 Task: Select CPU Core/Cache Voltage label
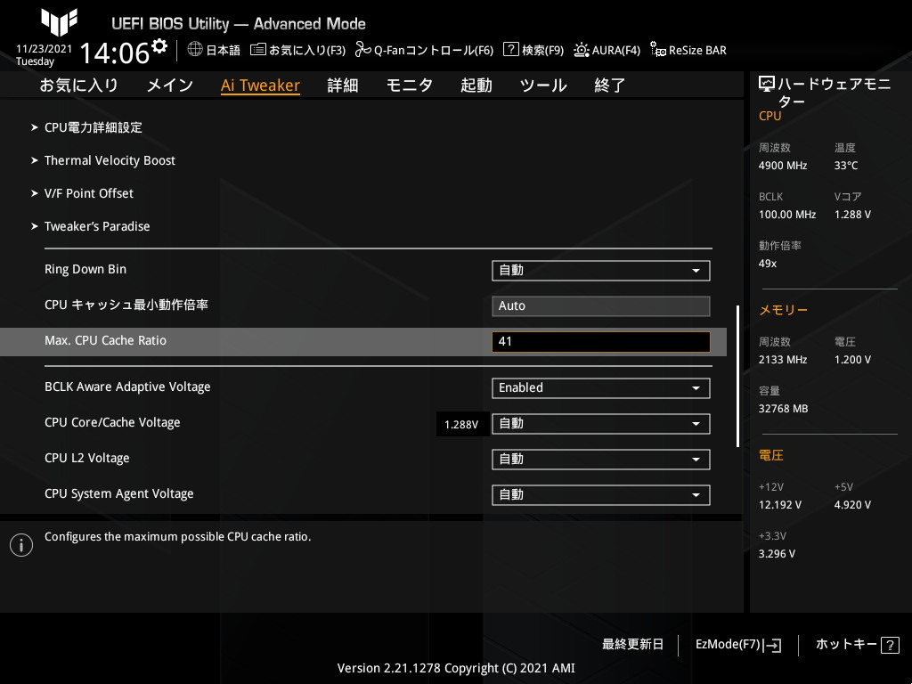tap(112, 422)
